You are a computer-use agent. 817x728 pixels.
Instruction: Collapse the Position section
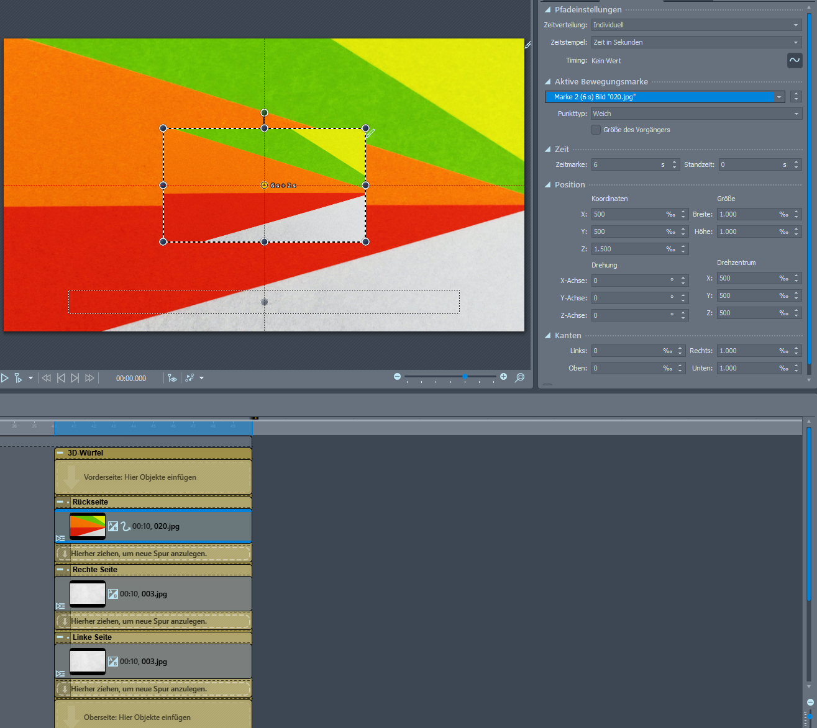[547, 185]
